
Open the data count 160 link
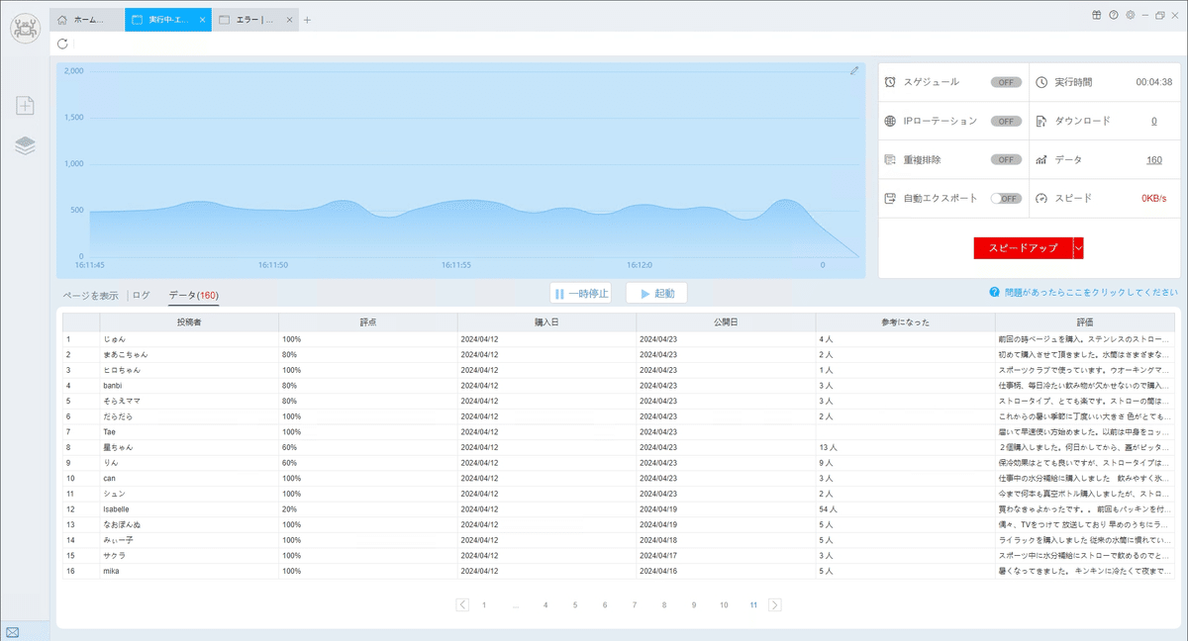(x=1154, y=159)
